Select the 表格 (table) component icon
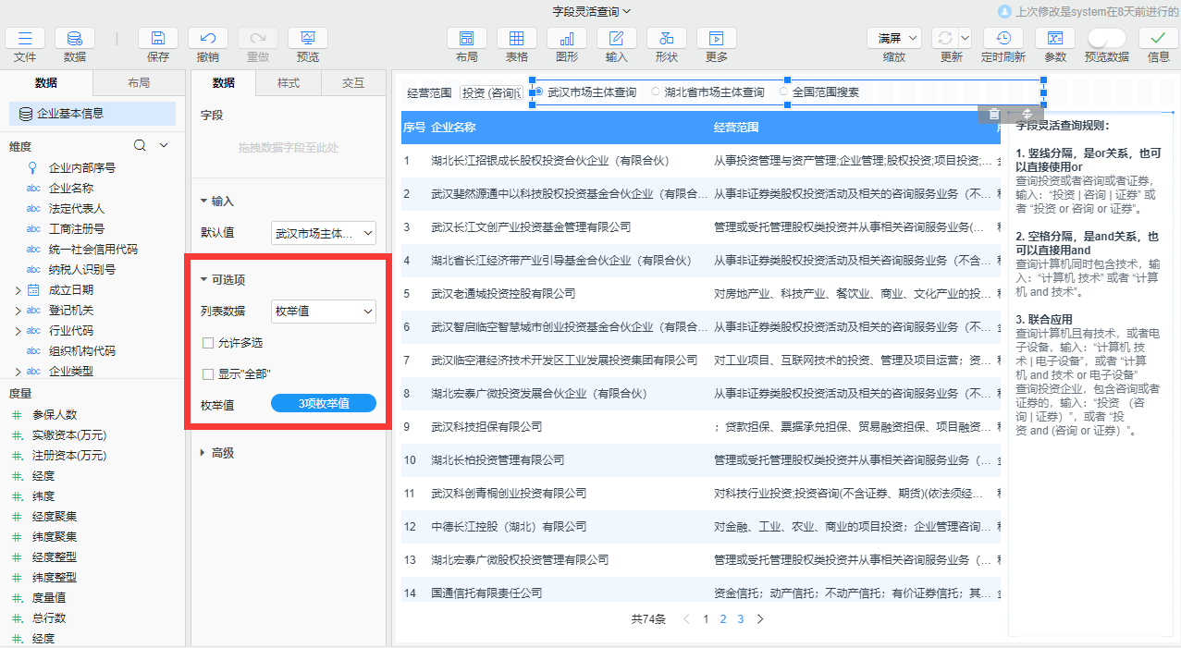Image resolution: width=1181 pixels, height=648 pixels. (516, 39)
